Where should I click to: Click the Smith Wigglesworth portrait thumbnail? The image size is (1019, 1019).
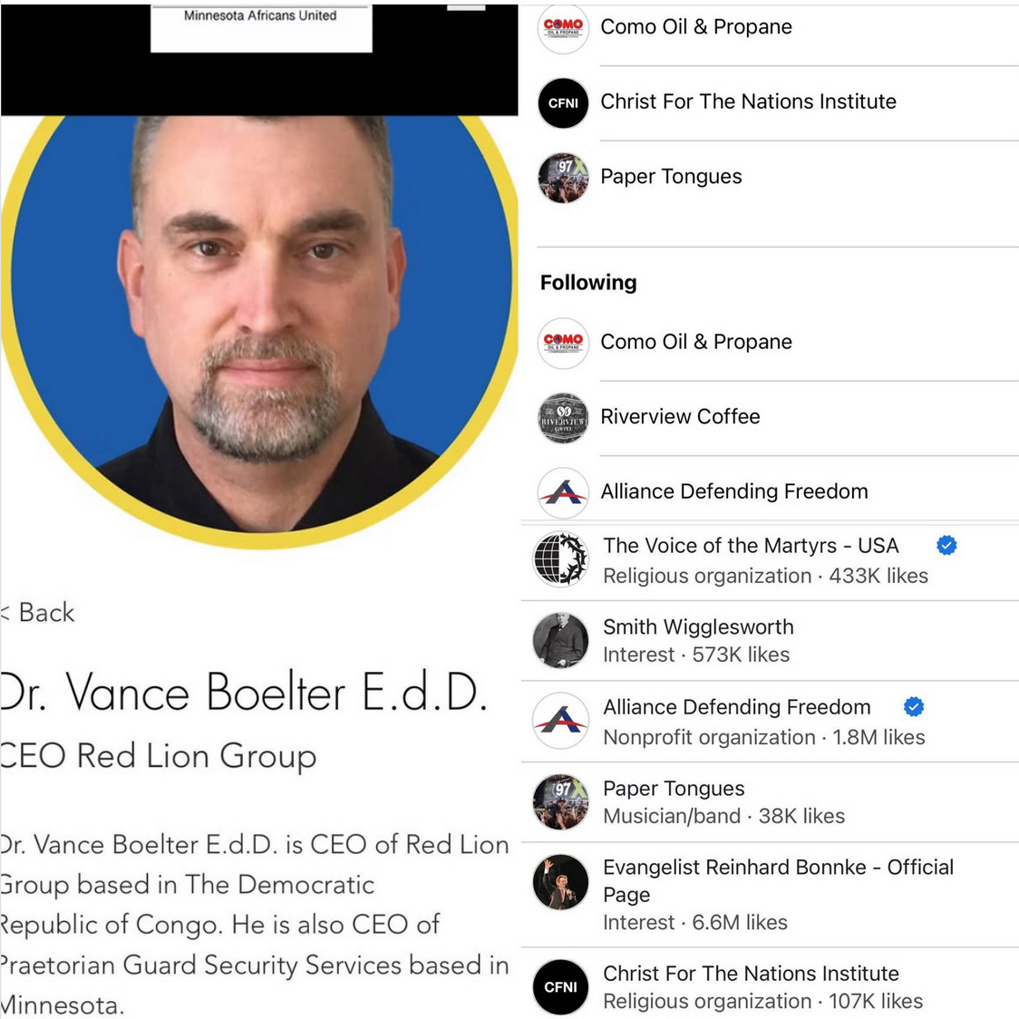[x=560, y=640]
